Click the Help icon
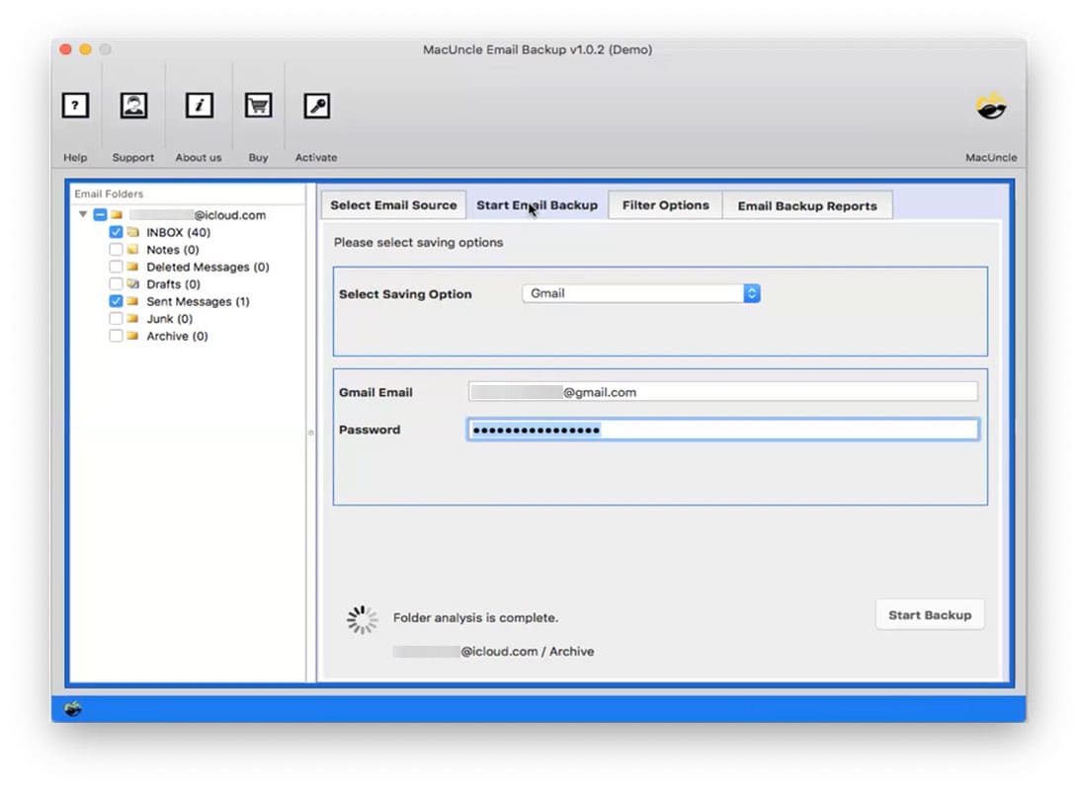 tap(75, 106)
